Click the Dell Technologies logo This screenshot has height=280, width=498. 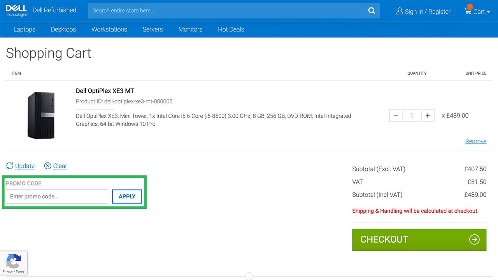(x=17, y=10)
